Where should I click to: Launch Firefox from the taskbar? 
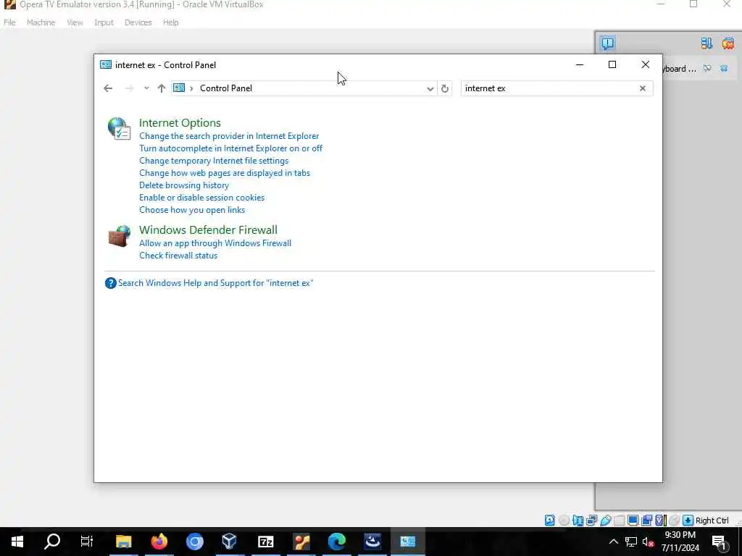[159, 542]
